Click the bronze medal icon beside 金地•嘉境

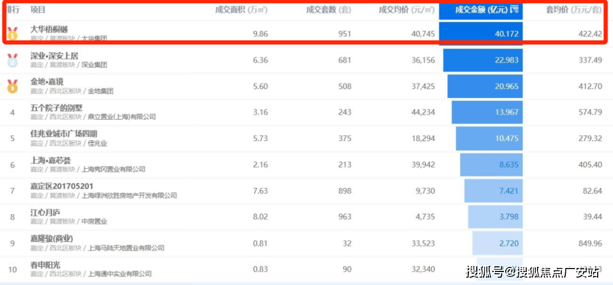[12, 86]
